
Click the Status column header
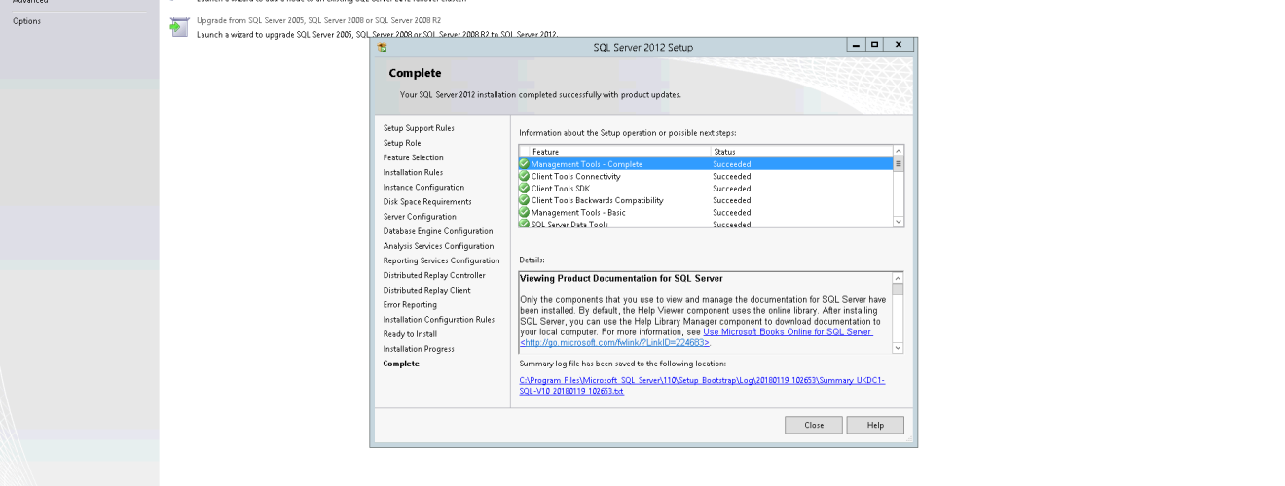[801, 152]
